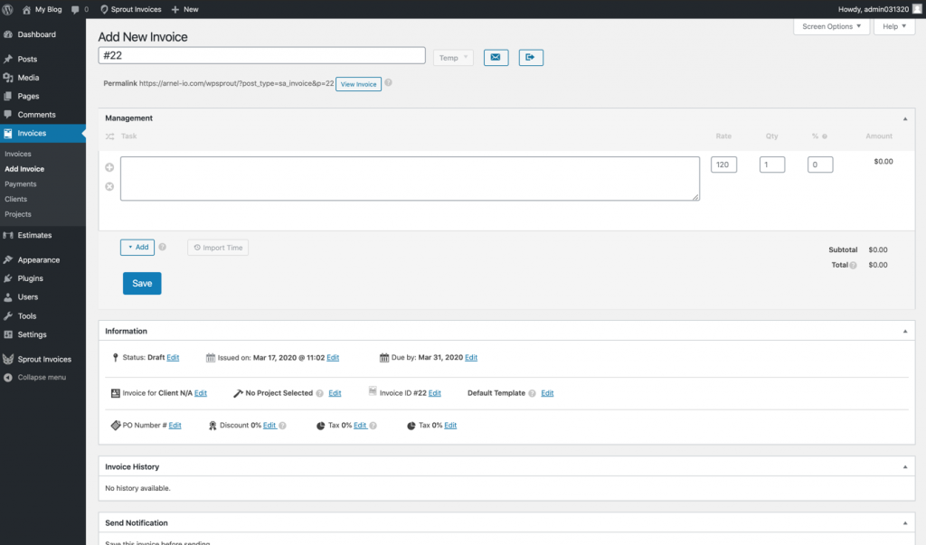Image resolution: width=926 pixels, height=545 pixels.
Task: Open the Add line item dropdown
Action: [x=137, y=247]
